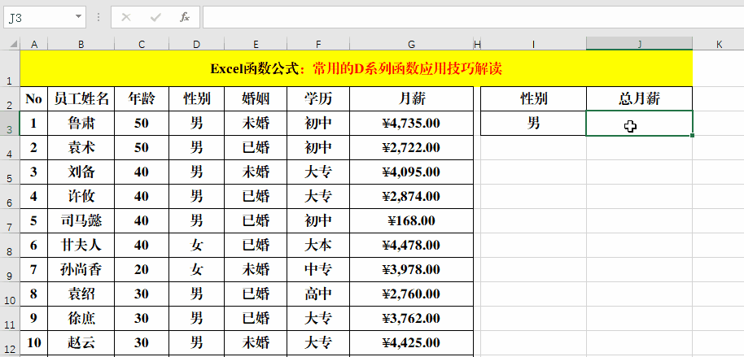Image resolution: width=744 pixels, height=357 pixels.
Task: Select column D header
Action: pos(197,44)
